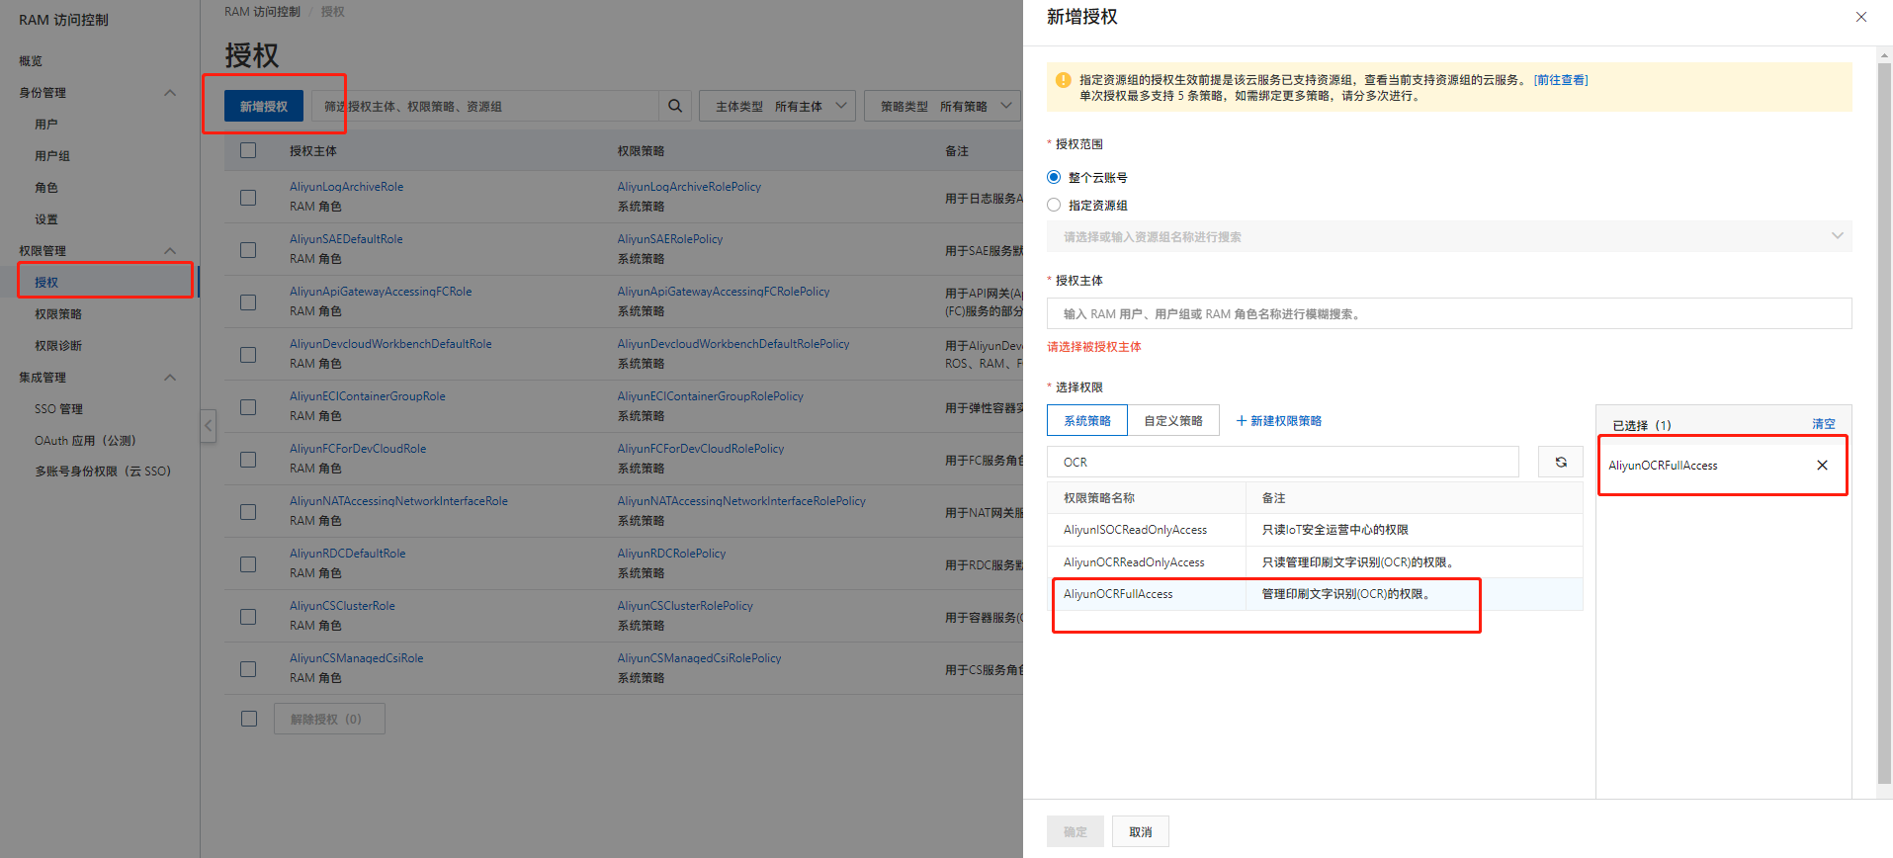Screen dimensions: 1893x858
Task: Click the panel's vertical scrollbar
Action: coord(1884,422)
